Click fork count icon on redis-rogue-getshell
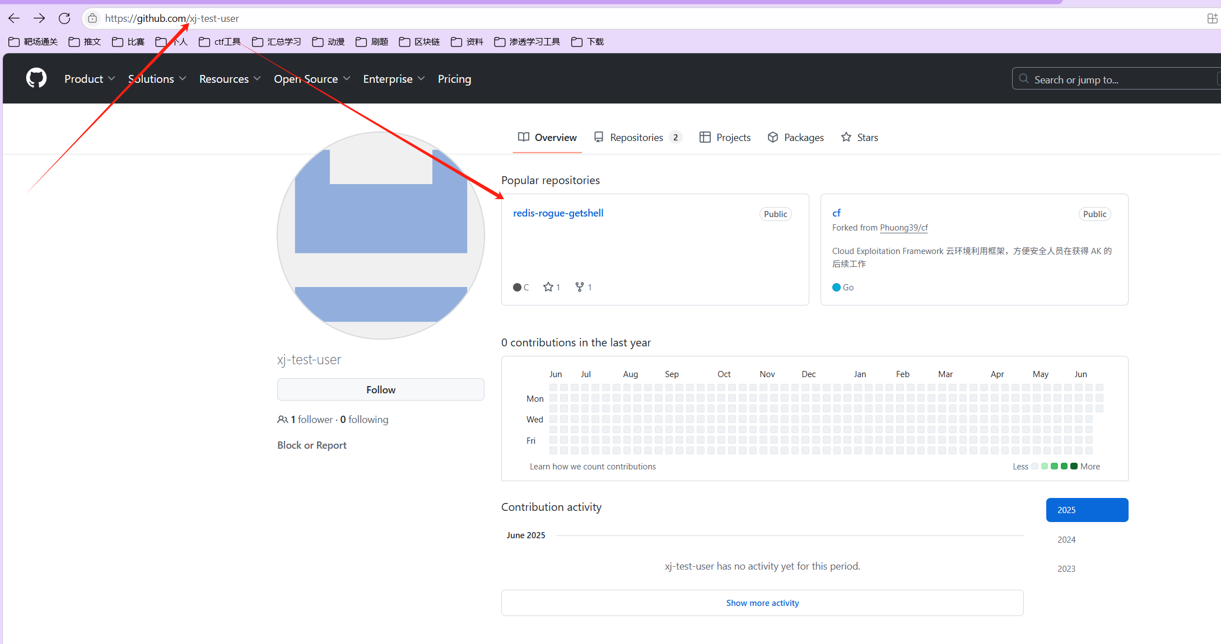This screenshot has width=1221, height=644. 580,287
